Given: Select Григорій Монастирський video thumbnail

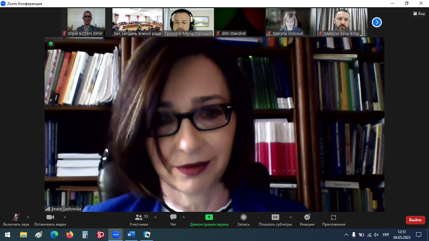Looking at the screenshot, I should [189, 22].
